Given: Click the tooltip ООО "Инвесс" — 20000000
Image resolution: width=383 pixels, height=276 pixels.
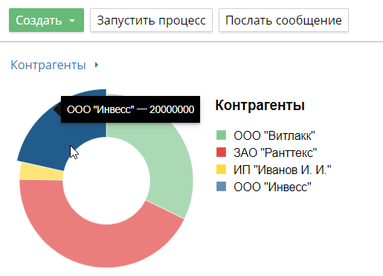Looking at the screenshot, I should click(x=130, y=109).
